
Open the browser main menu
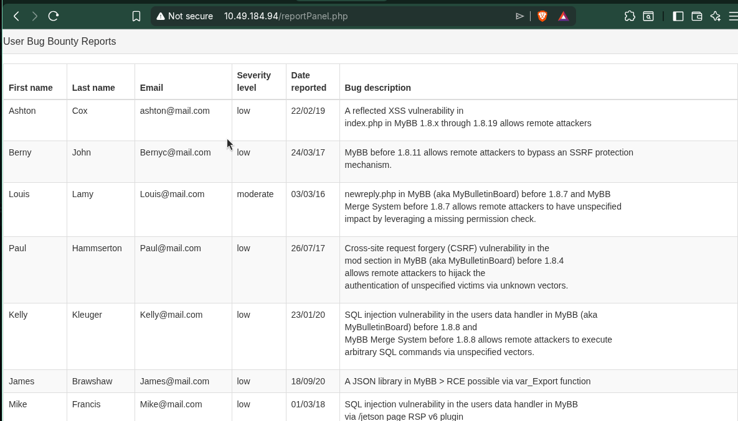733,16
